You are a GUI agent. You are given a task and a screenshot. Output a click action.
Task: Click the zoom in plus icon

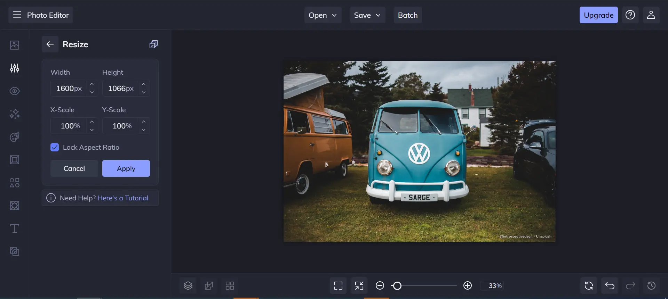click(x=468, y=285)
